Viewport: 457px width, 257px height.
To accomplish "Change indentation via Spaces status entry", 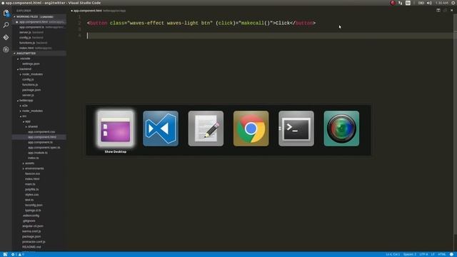I will (410, 254).
